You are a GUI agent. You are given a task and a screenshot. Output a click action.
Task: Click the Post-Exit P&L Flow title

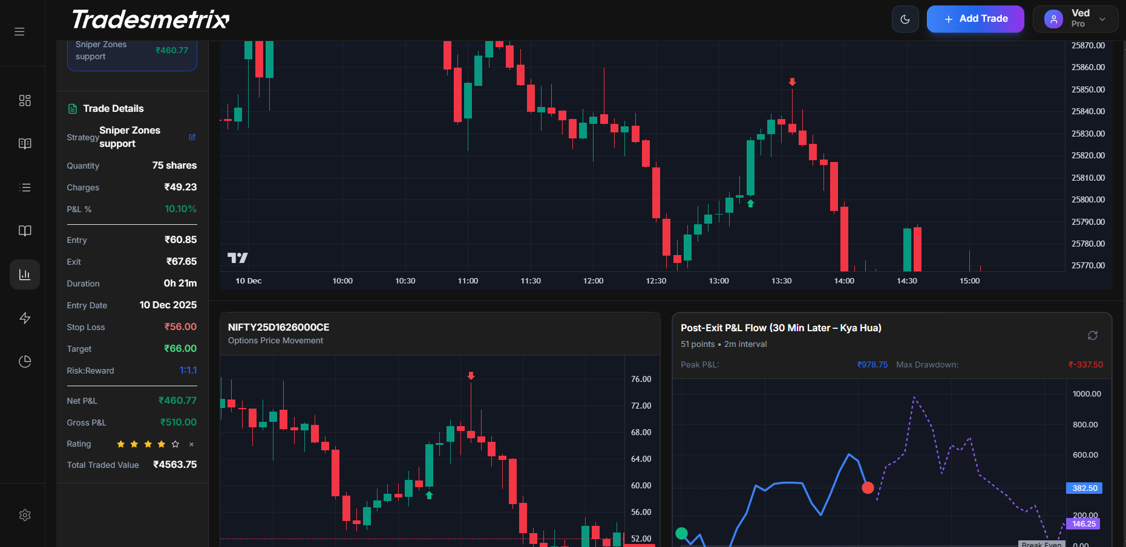point(781,328)
